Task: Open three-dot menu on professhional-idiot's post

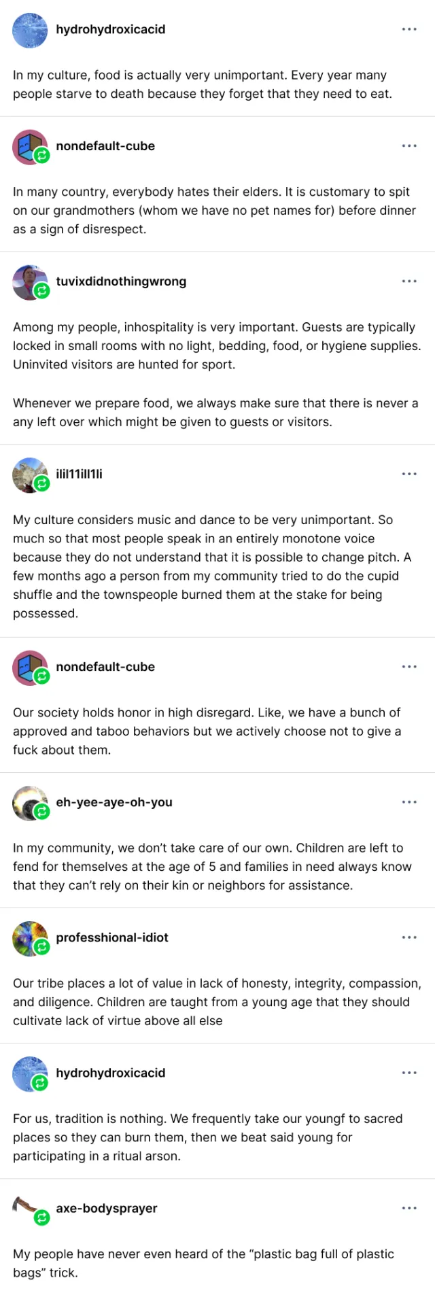Action: [409, 937]
